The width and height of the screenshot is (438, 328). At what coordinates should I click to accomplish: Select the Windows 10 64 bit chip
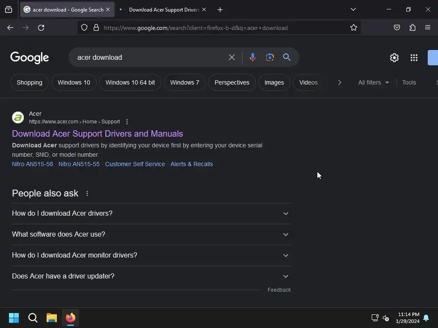(x=130, y=82)
